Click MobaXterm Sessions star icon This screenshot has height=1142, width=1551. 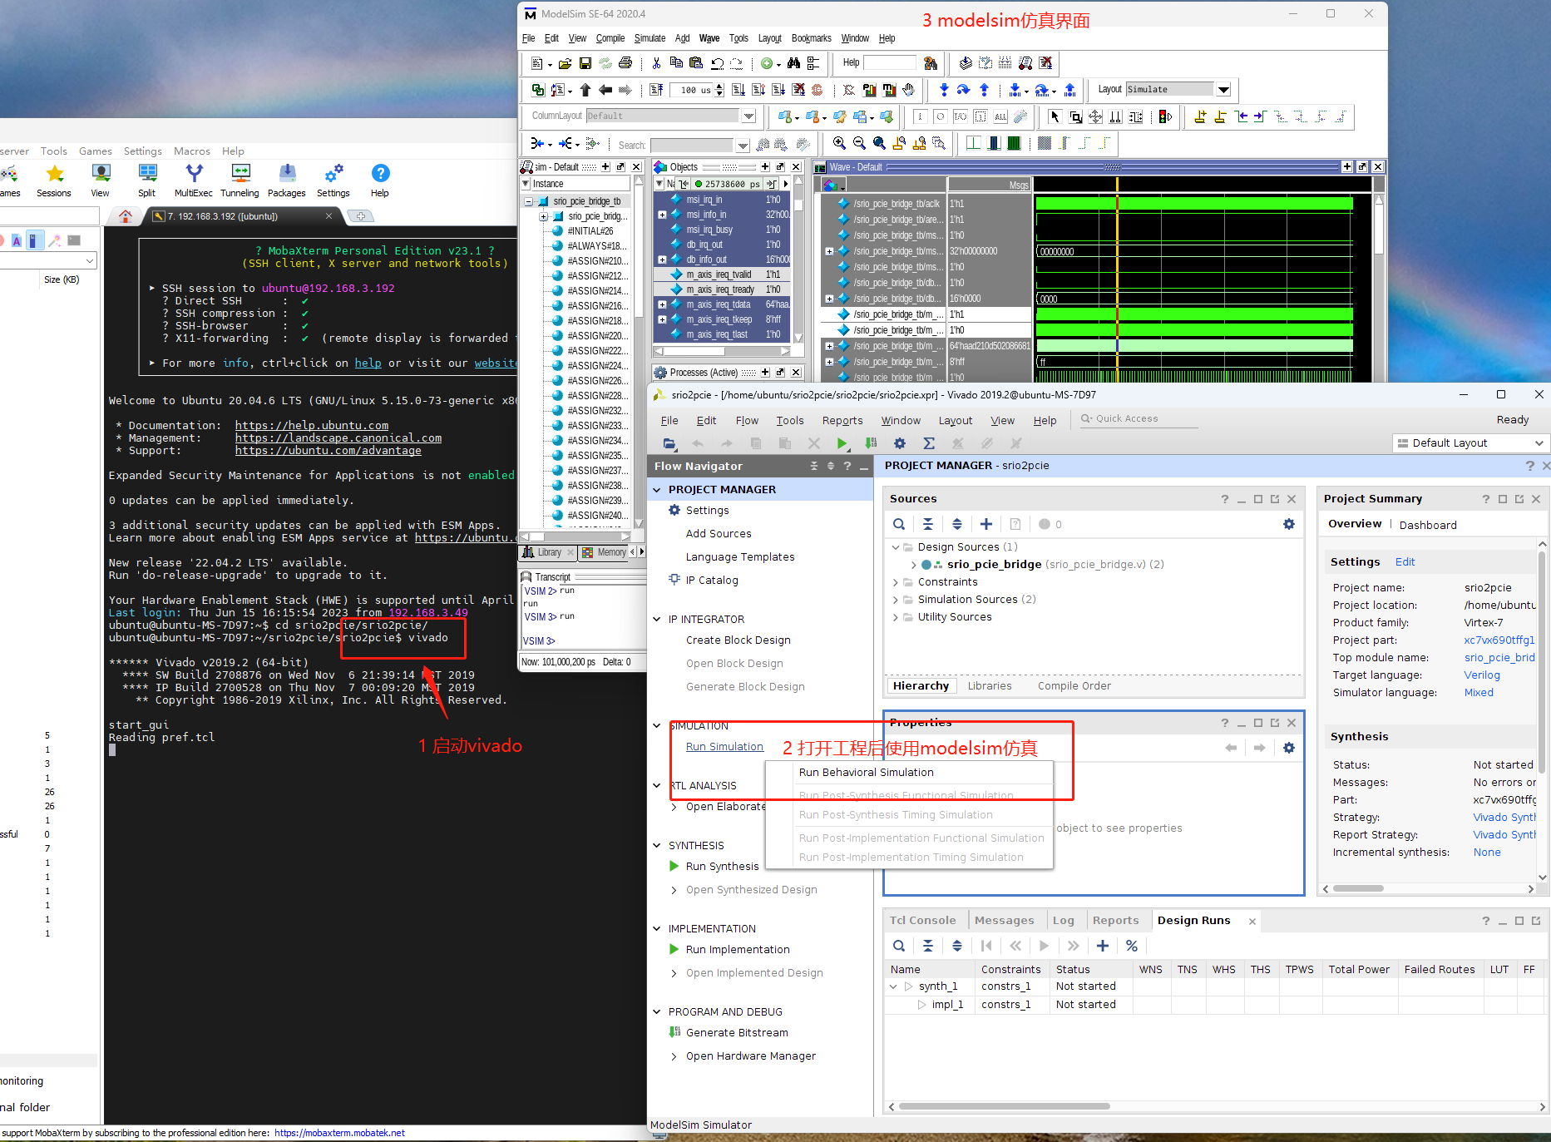pos(55,173)
